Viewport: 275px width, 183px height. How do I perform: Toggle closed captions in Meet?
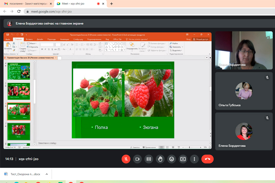[149, 159]
